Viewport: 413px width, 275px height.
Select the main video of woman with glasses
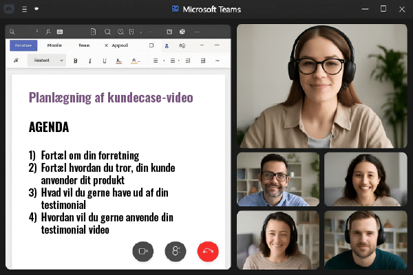coord(322,86)
